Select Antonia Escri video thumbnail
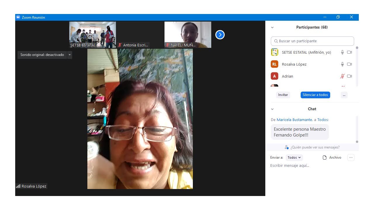The height and width of the screenshot is (210, 374). [140, 35]
